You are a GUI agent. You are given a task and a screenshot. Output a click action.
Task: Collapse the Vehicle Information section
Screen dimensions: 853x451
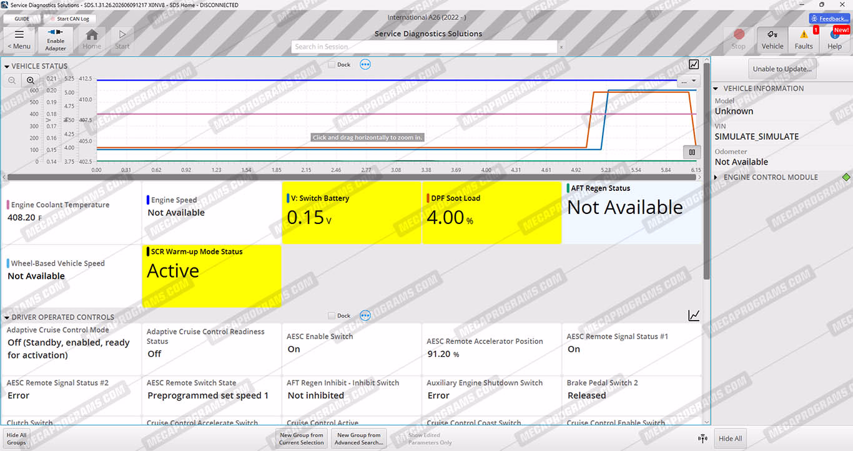[x=717, y=89]
